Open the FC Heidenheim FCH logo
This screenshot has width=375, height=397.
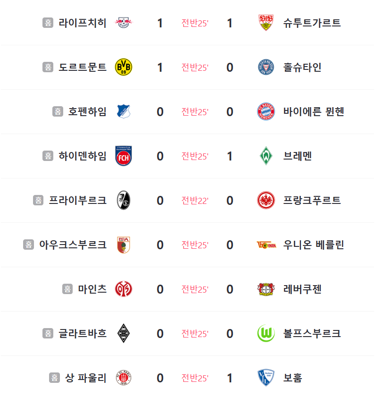coord(124,156)
